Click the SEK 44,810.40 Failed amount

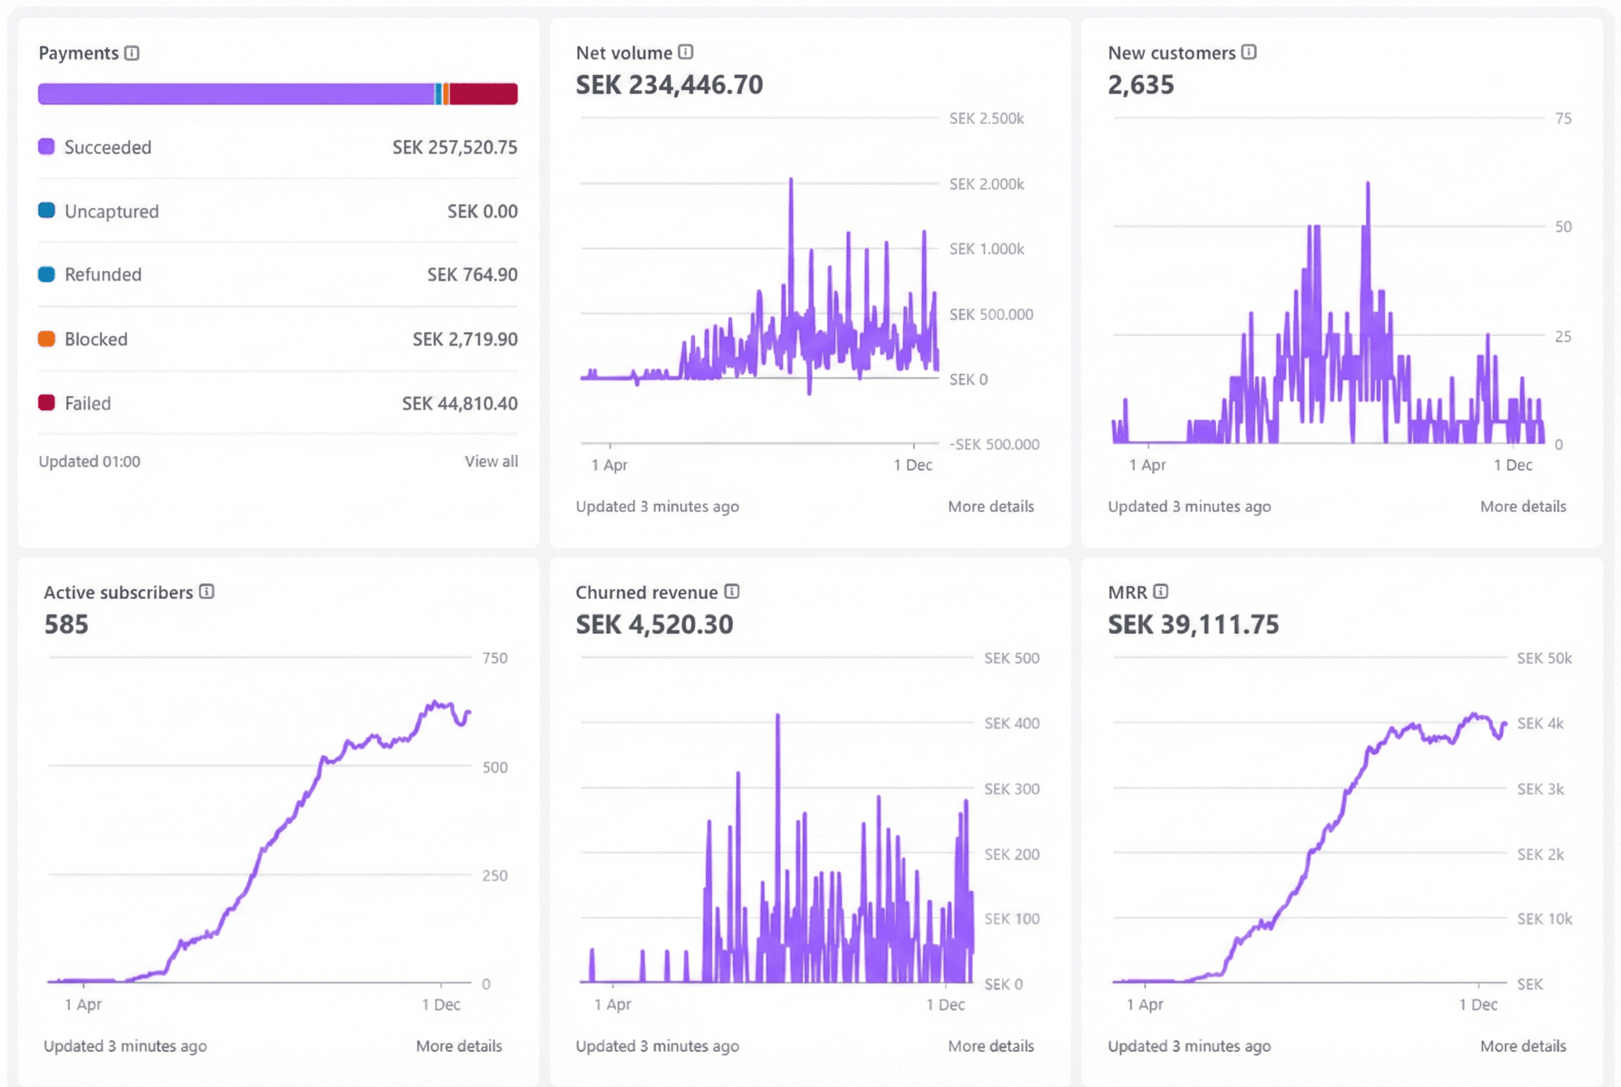459,402
